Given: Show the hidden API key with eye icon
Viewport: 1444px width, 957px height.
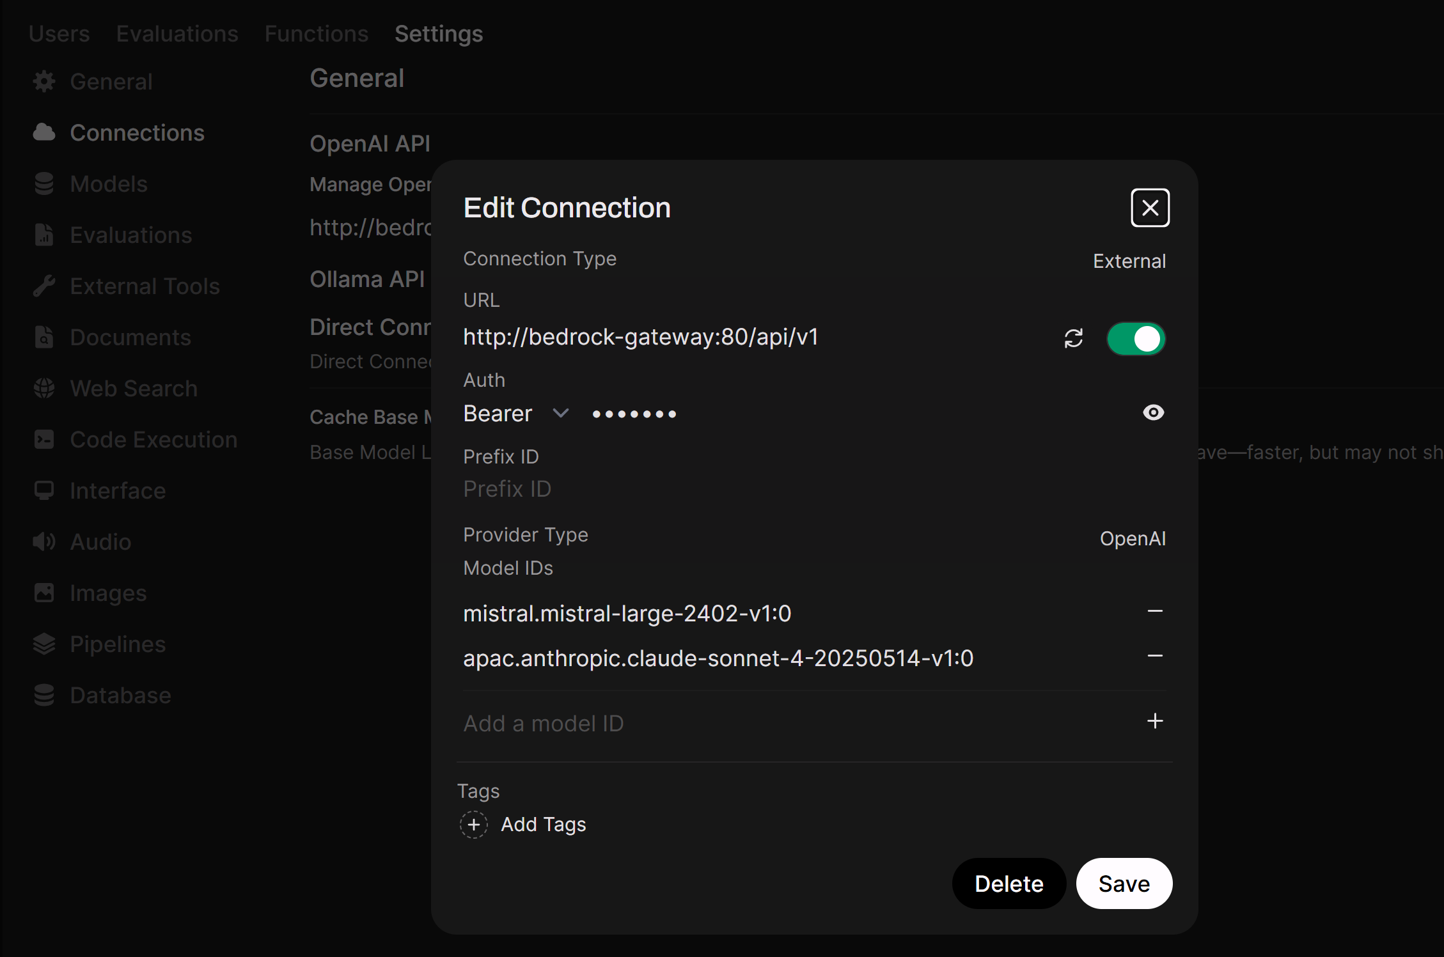Looking at the screenshot, I should 1153,413.
